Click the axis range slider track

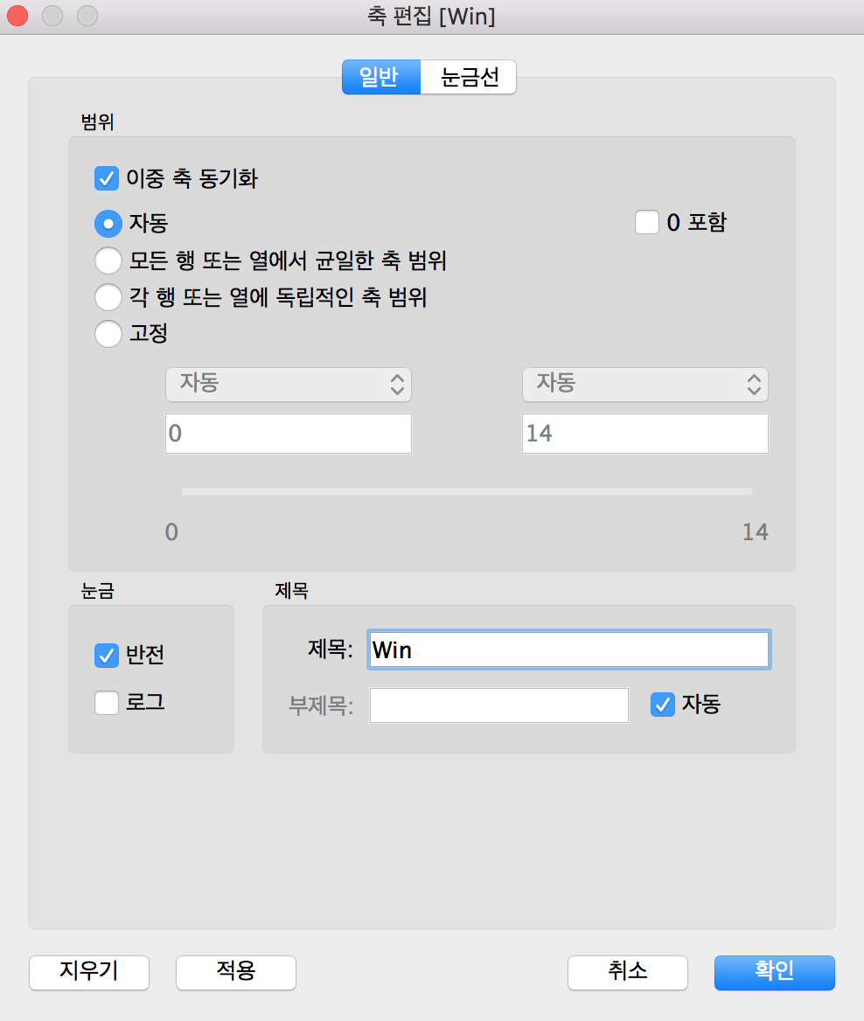coord(466,491)
